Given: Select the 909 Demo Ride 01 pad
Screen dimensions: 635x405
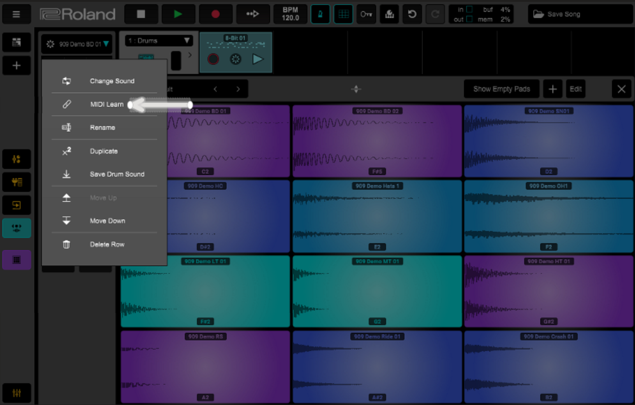Looking at the screenshot, I should click(x=377, y=366).
